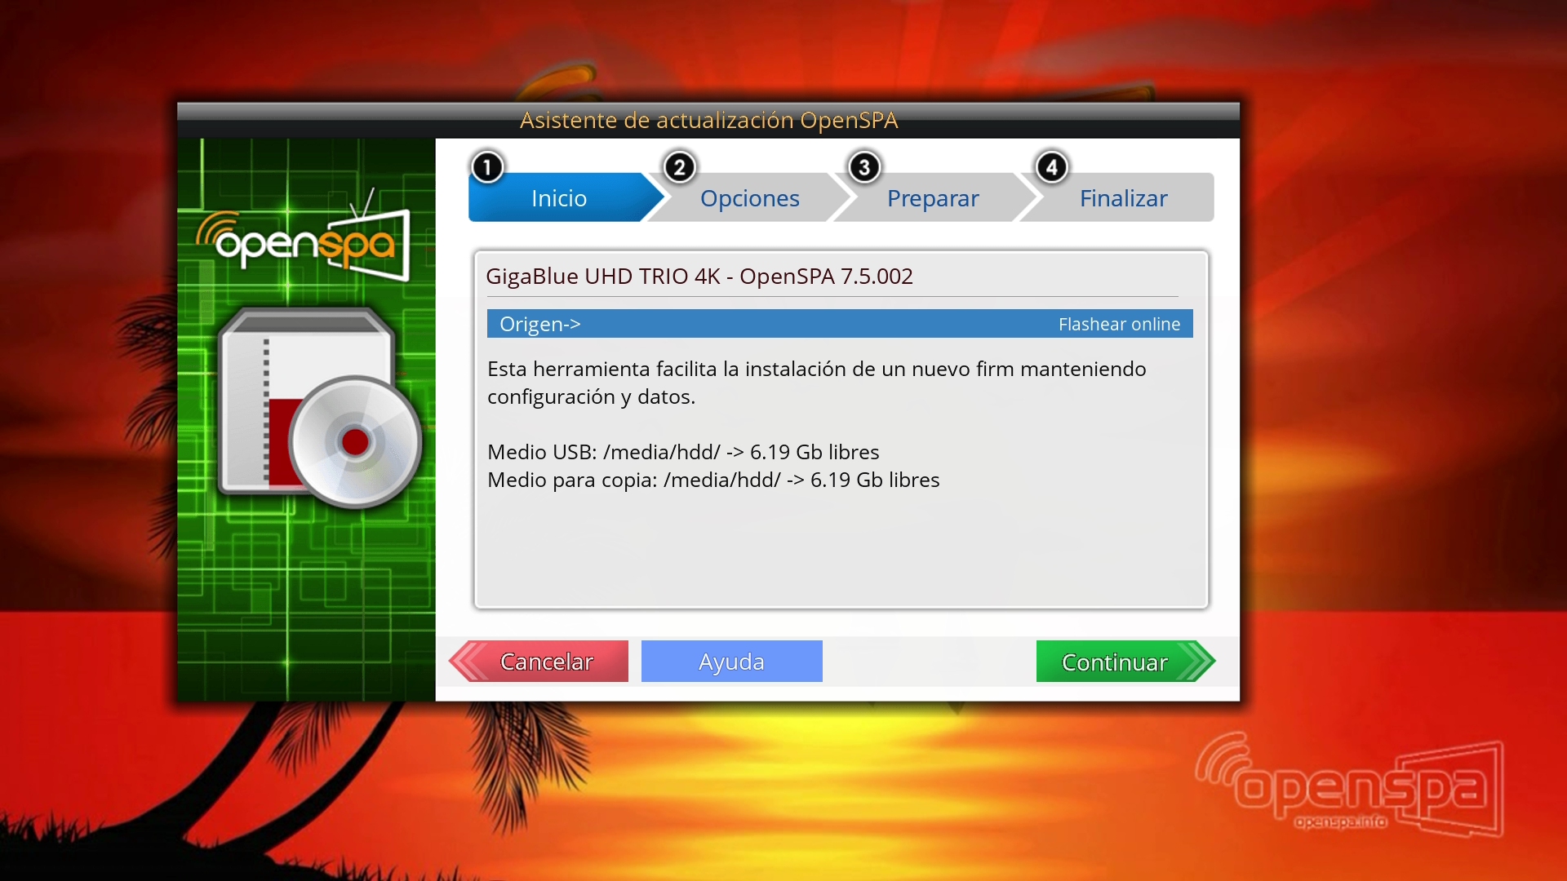Click the OpenSPA watermark logo on wallpaper
This screenshot has width=1567, height=881.
click(1351, 786)
